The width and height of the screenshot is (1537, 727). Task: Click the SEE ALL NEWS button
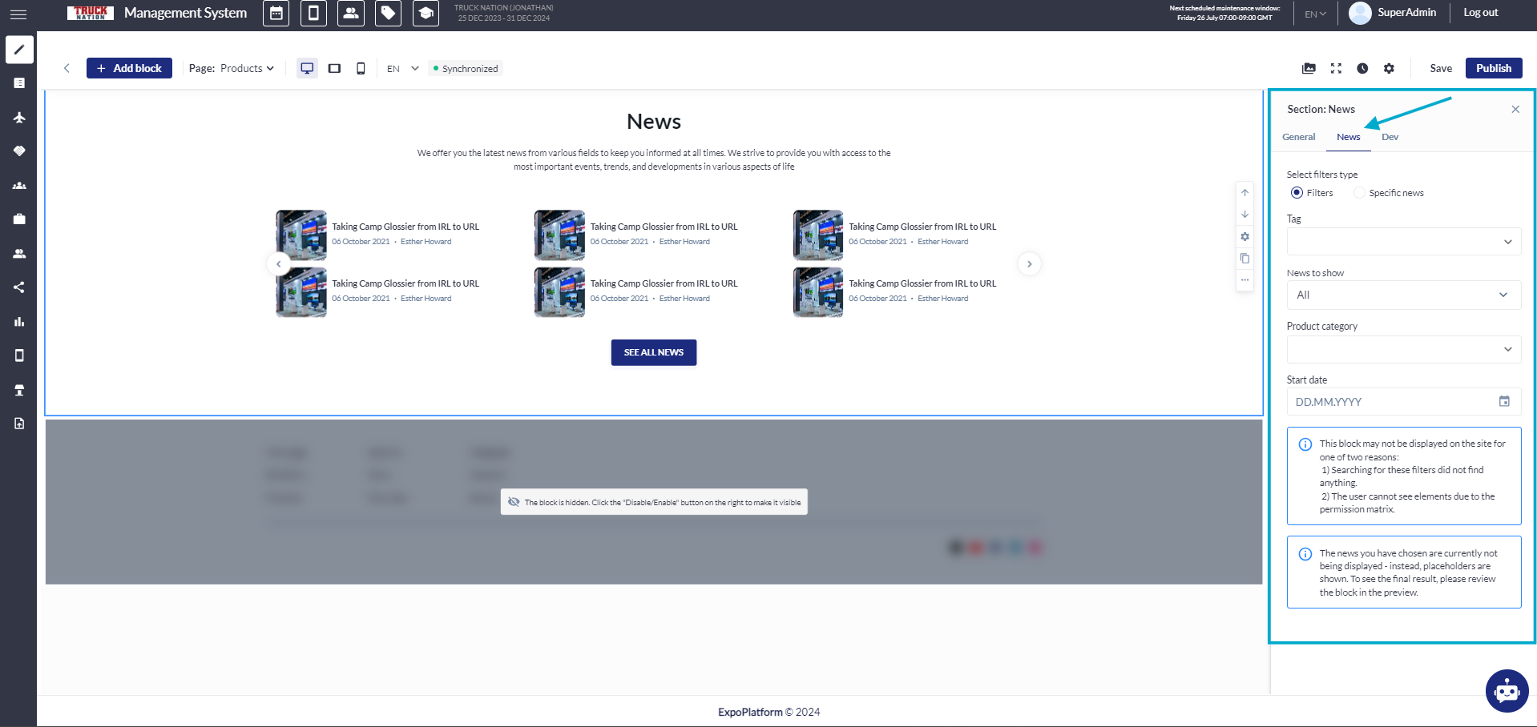click(654, 352)
